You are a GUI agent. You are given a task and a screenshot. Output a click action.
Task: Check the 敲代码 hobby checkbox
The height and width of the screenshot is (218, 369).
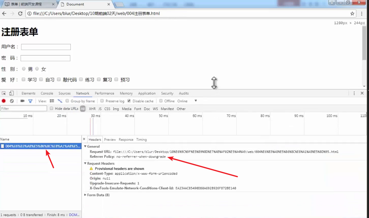tap(59, 79)
